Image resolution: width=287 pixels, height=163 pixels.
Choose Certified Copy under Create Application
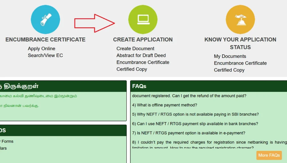tap(132, 69)
